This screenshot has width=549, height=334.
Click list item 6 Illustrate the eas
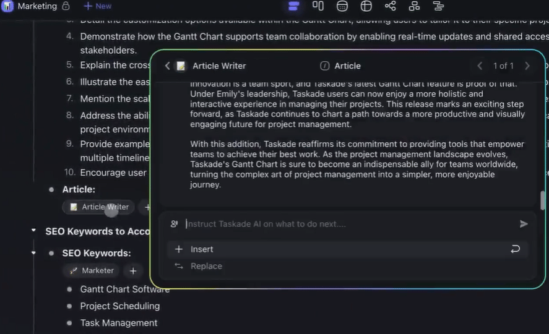coord(115,82)
